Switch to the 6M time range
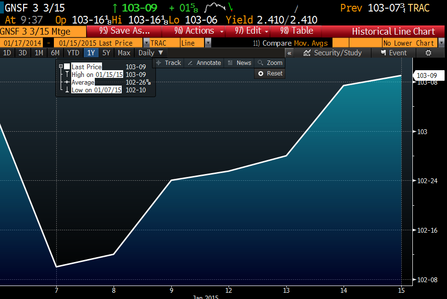The height and width of the screenshot is (299, 447). click(55, 53)
